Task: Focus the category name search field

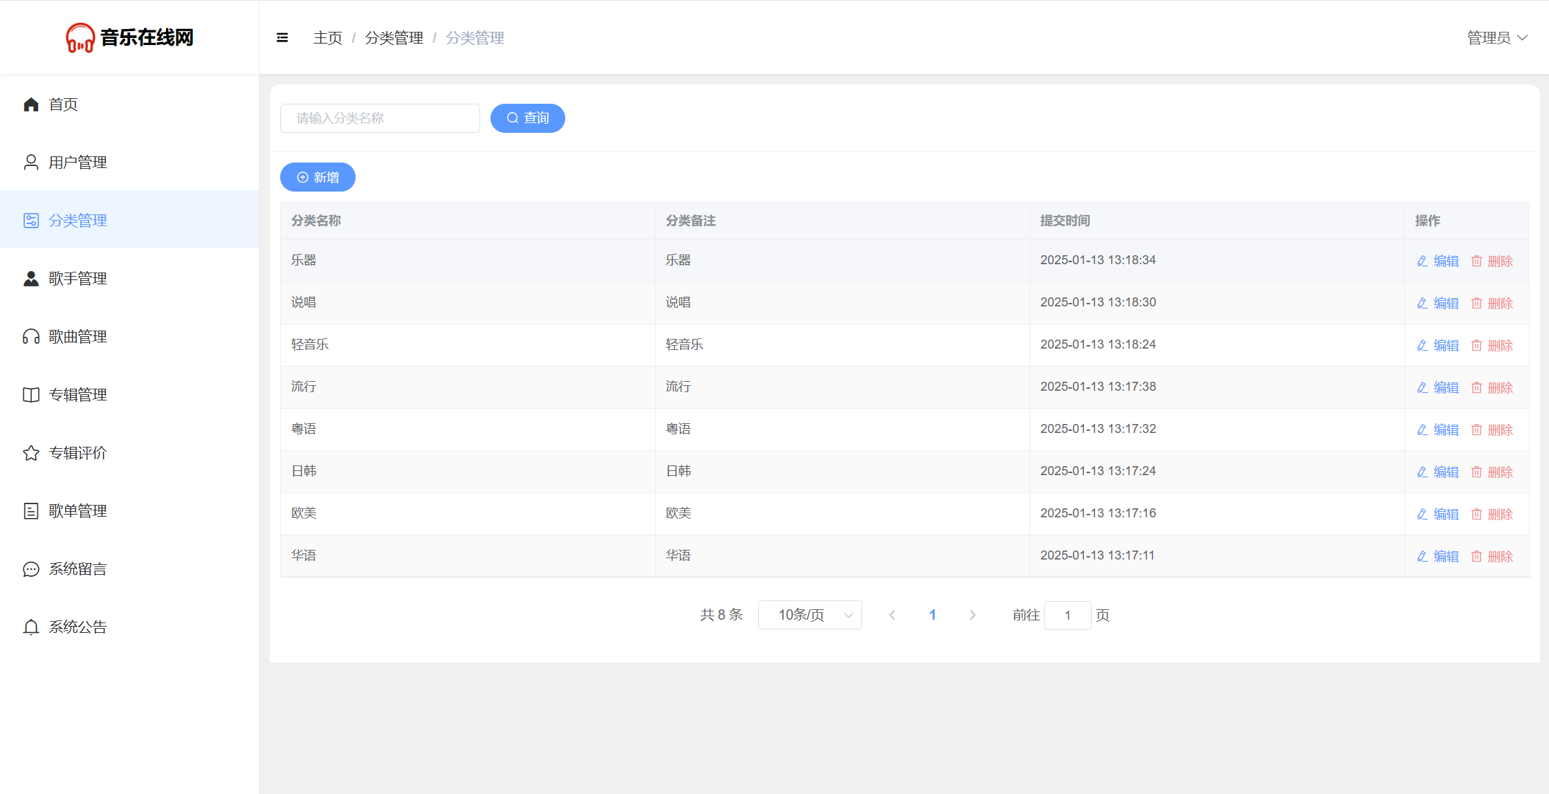Action: (380, 118)
